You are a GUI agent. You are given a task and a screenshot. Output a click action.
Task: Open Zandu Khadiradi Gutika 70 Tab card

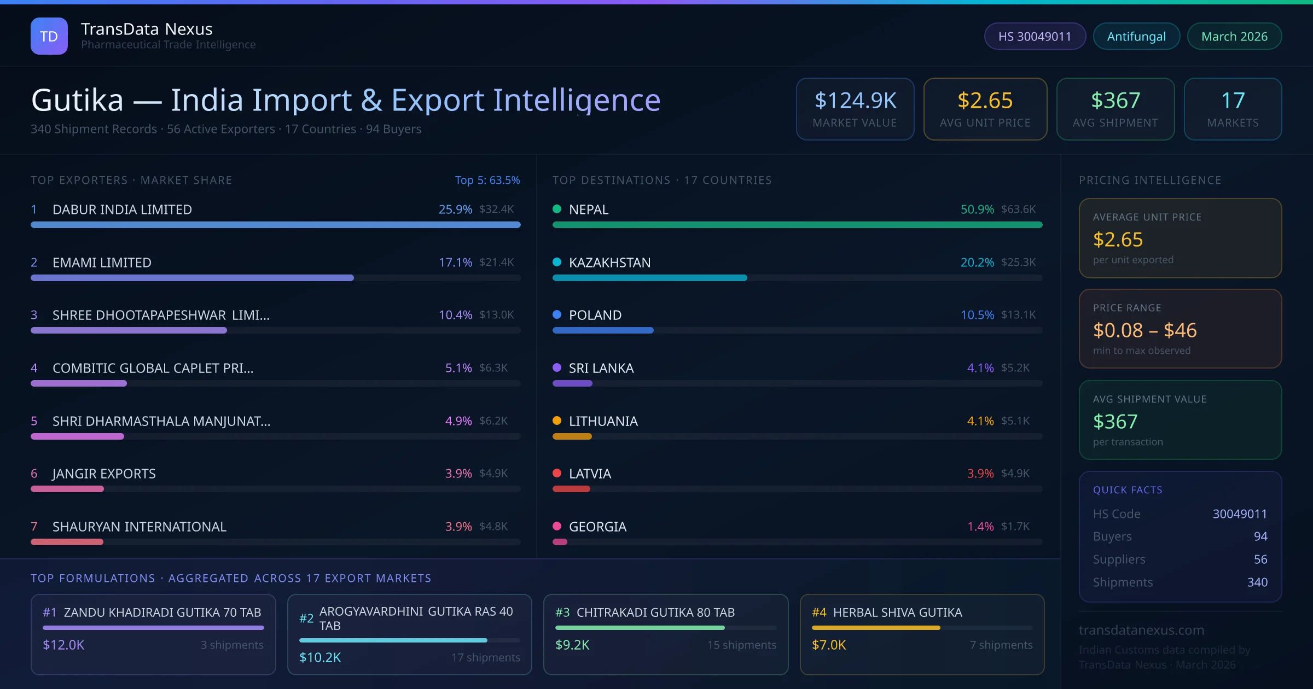[153, 634]
